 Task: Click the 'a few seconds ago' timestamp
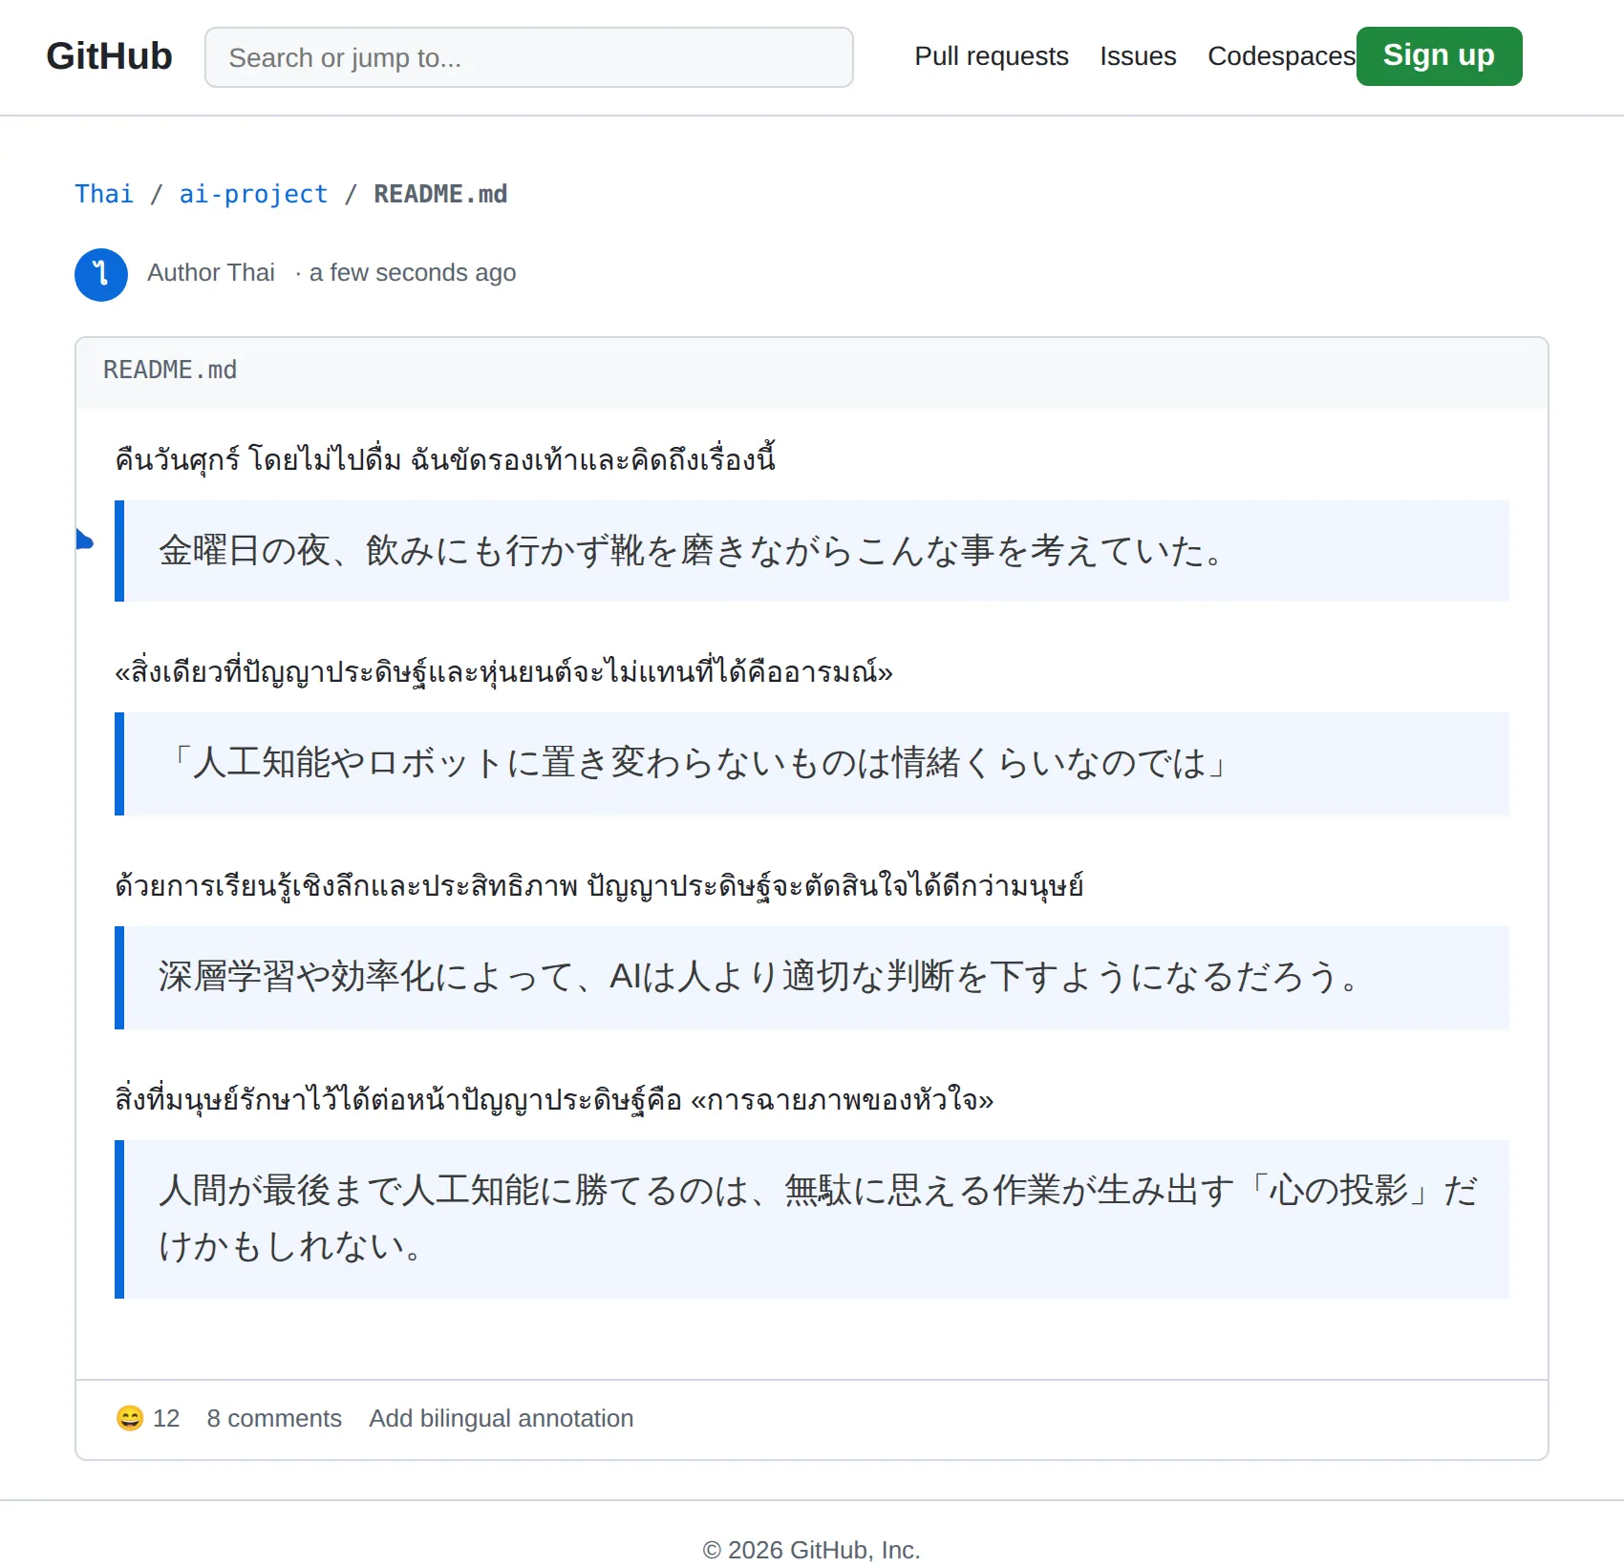[413, 273]
